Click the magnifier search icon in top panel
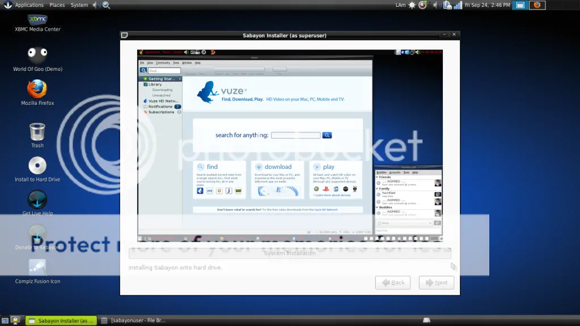Screen dimensions: 580x326 [x=106, y=5]
